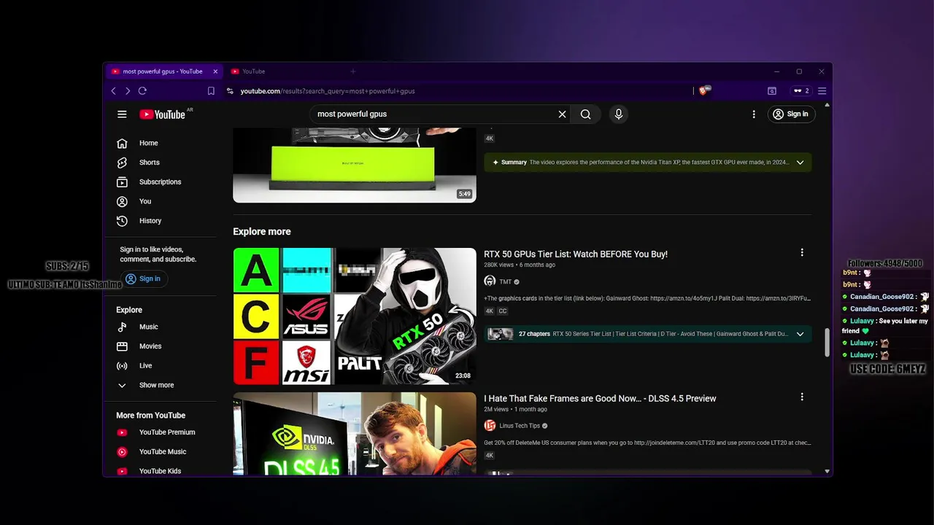Click the 'Explore more' heading
The image size is (934, 525).
(x=262, y=231)
